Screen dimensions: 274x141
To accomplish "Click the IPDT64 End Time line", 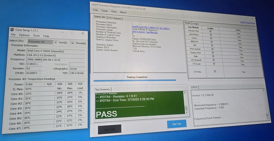I will (x=125, y=99).
